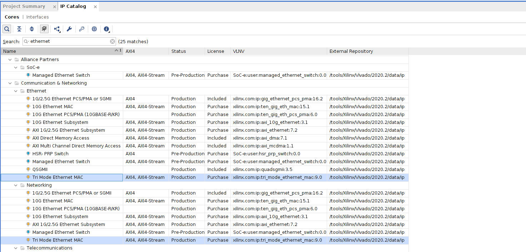Screen dimensions: 526x252
Task: Collapse the Alliance Partners group
Action: (x=10, y=60)
